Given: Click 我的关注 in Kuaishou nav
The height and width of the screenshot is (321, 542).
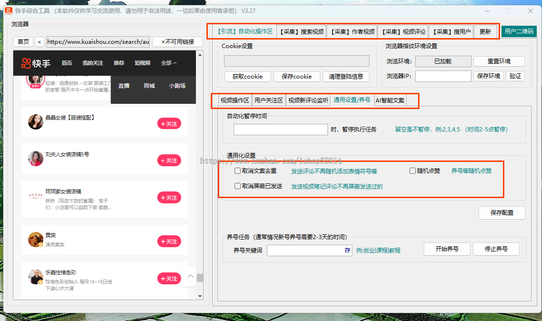Looking at the screenshot, I should click(92, 63).
